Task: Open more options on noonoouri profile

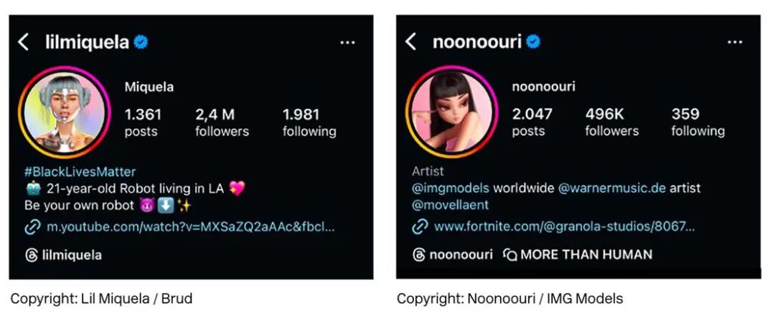Action: tap(734, 42)
